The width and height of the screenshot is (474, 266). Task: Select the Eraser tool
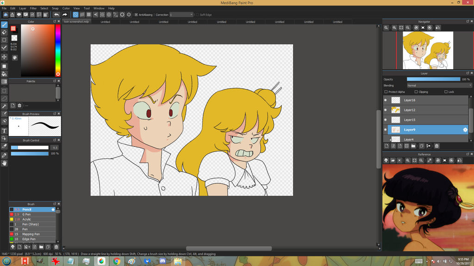pyautogui.click(x=4, y=32)
